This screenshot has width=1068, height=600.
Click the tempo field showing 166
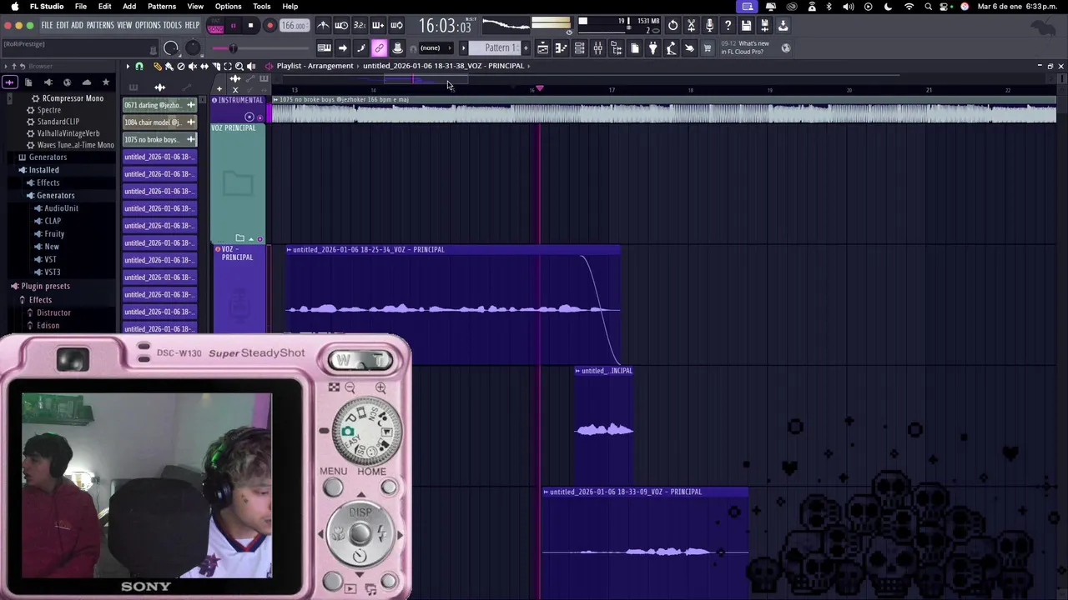pos(294,26)
